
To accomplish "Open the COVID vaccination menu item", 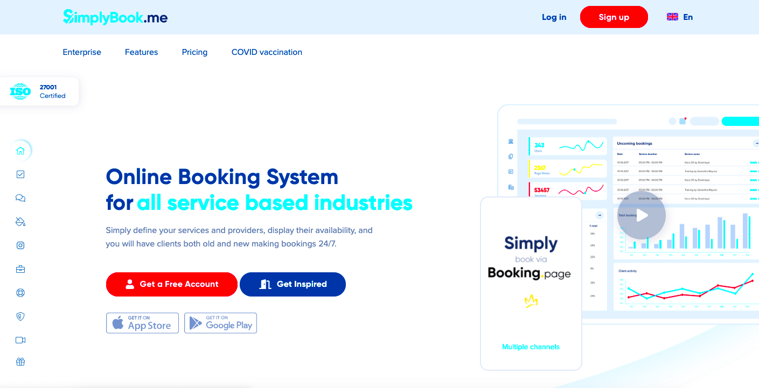I will tap(267, 52).
